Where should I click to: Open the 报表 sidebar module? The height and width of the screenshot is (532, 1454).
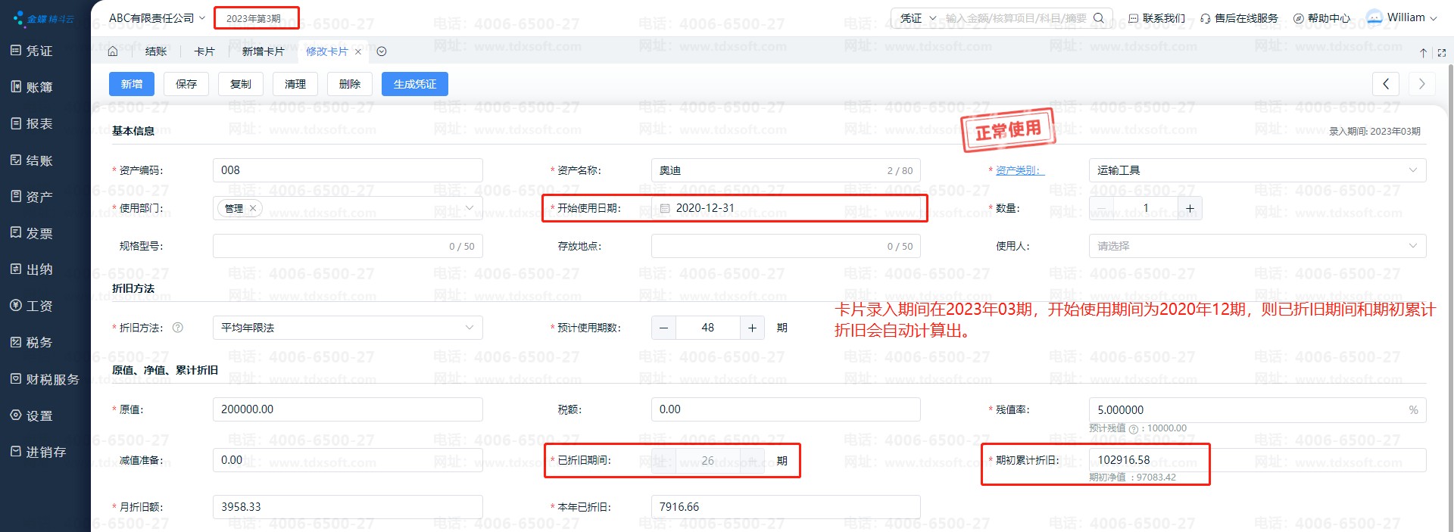(32, 123)
